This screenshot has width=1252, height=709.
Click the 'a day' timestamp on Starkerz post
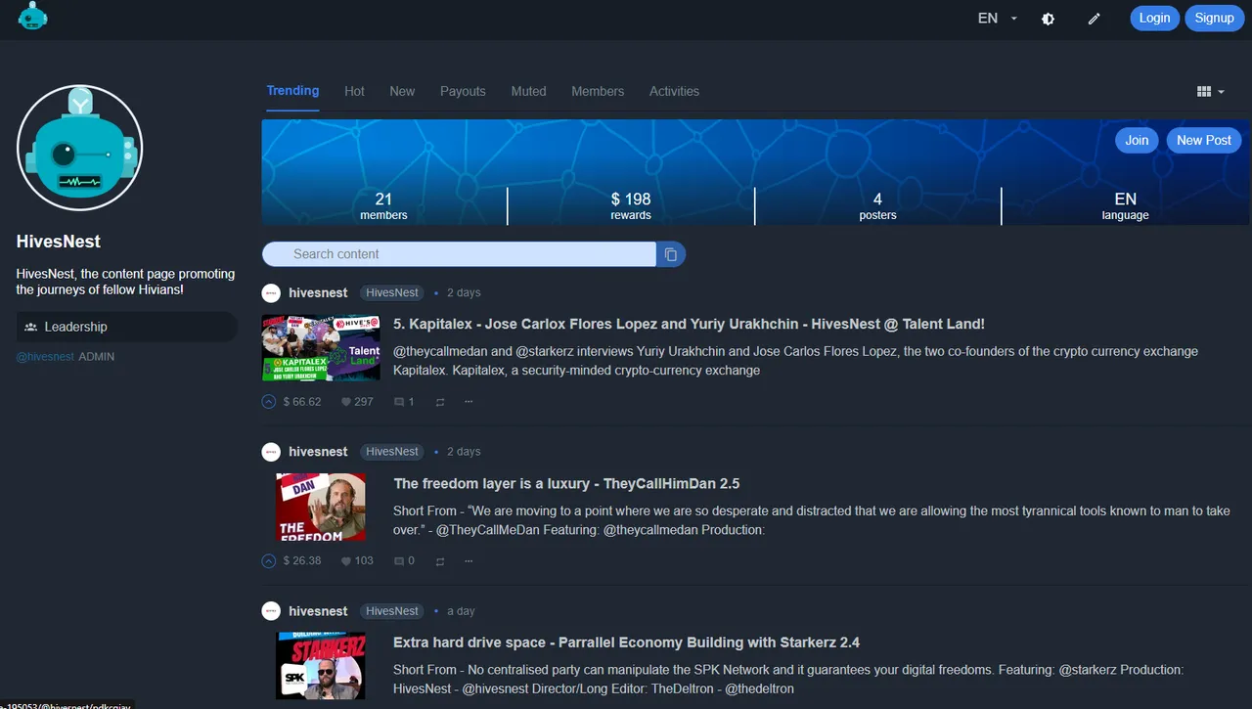click(x=461, y=611)
